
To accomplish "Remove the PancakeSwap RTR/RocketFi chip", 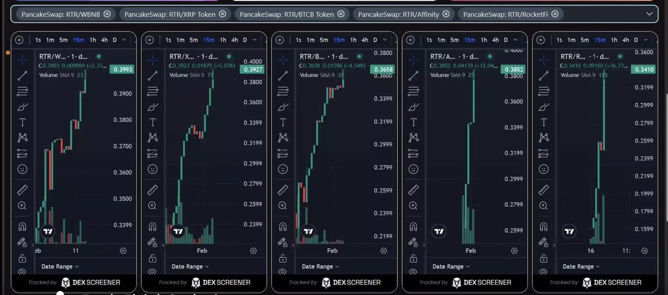I will coord(556,14).
